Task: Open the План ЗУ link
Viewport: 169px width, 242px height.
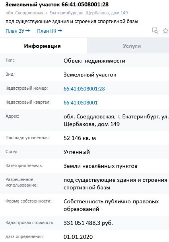Action: pos(18,31)
